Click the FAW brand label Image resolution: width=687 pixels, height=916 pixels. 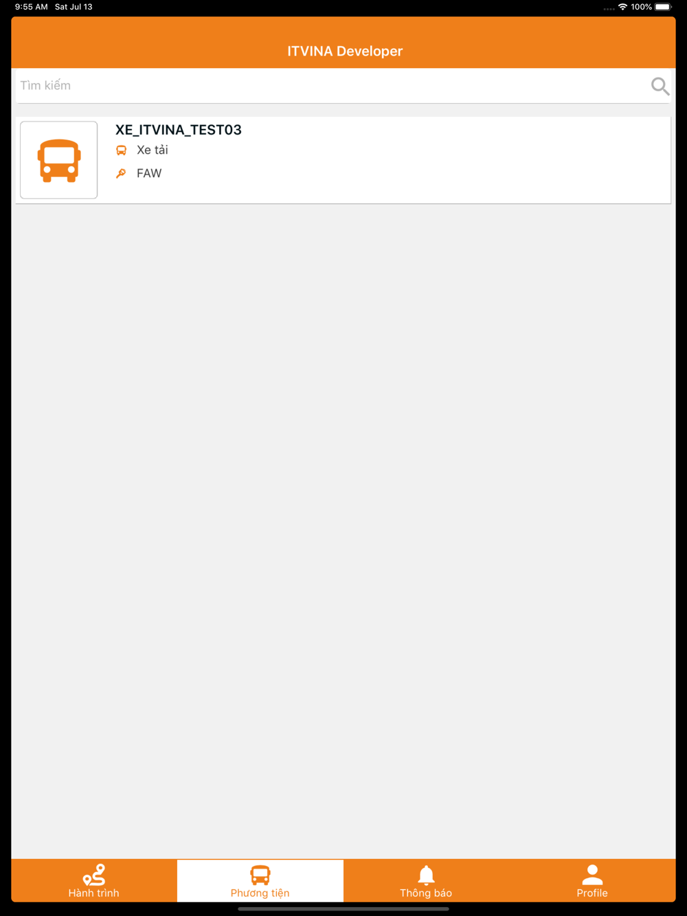(149, 174)
